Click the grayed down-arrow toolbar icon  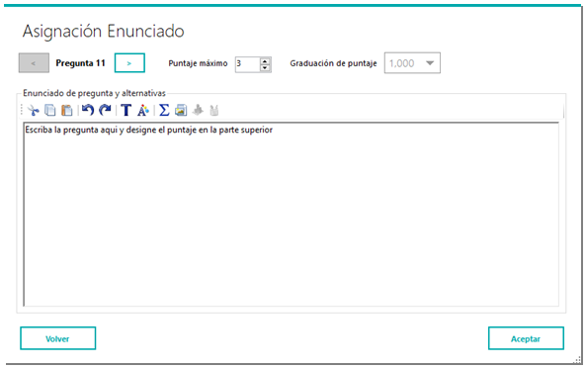click(x=198, y=111)
